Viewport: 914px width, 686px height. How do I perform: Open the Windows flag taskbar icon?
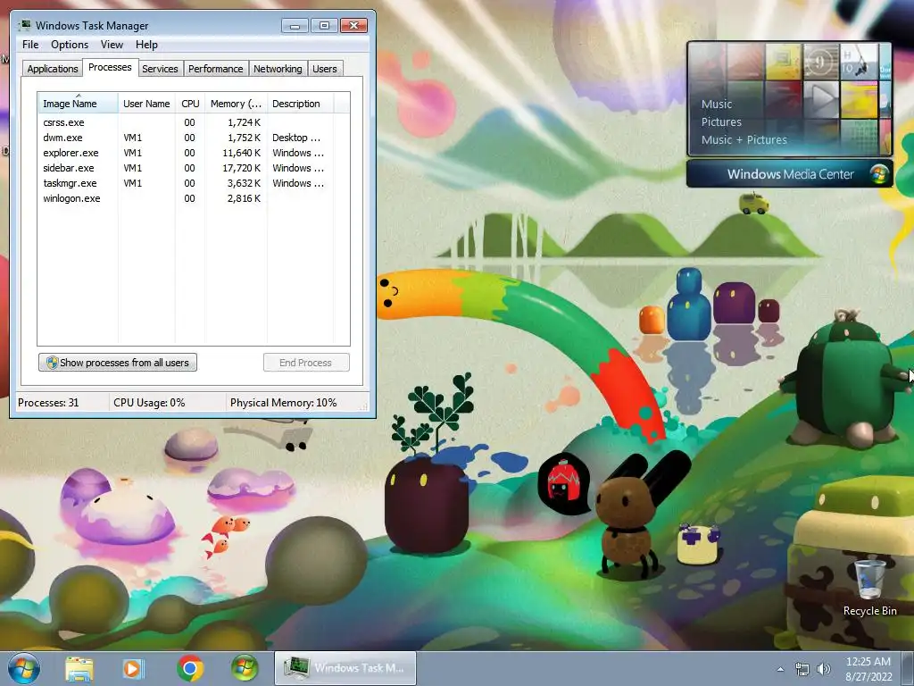pyautogui.click(x=245, y=668)
